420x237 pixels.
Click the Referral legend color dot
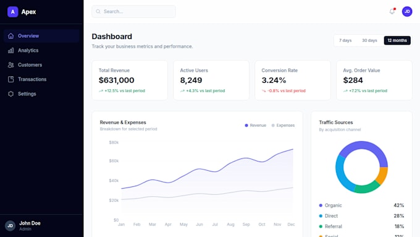(x=321, y=226)
